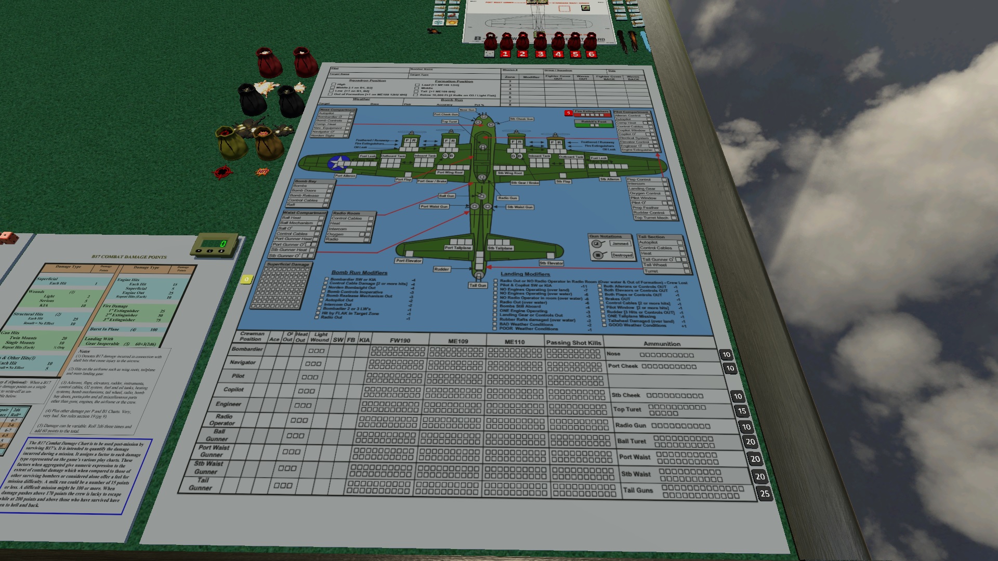Click the Tail Guns ammo counter 25
998x561 pixels.
click(x=765, y=494)
